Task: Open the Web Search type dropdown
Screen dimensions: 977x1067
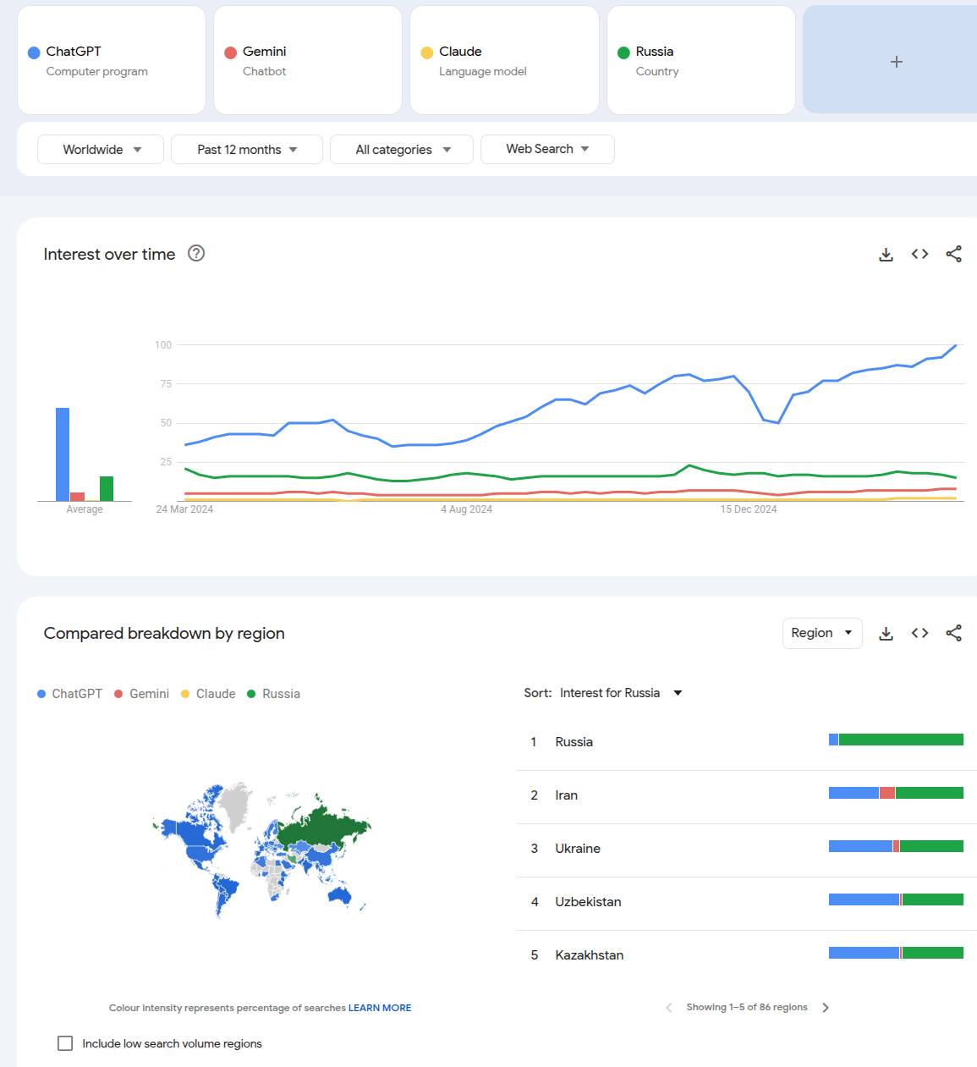Action: click(x=547, y=150)
